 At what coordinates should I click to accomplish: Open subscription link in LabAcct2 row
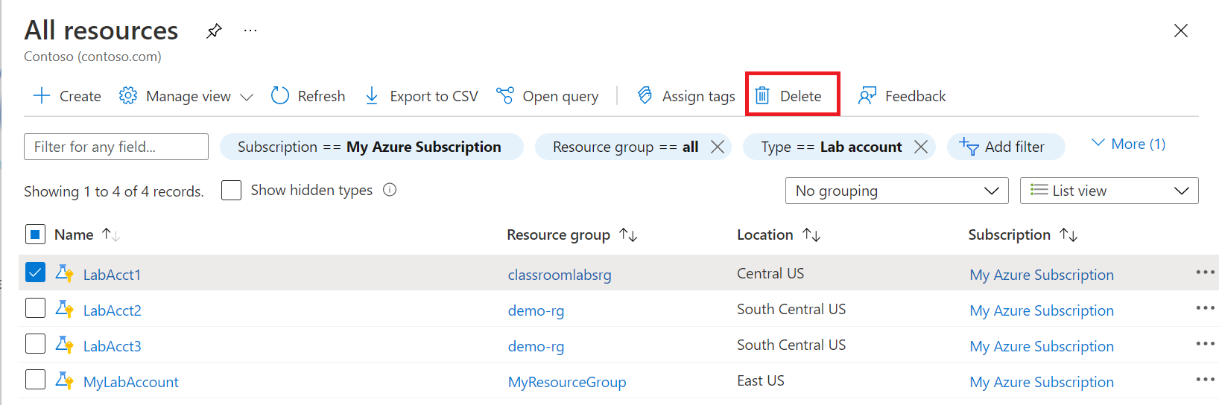click(1042, 310)
